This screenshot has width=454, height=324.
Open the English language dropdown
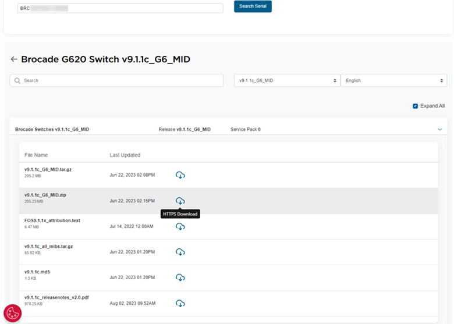click(x=393, y=81)
